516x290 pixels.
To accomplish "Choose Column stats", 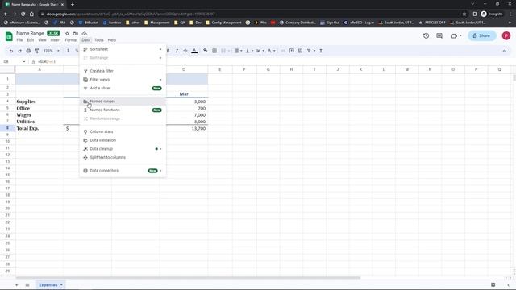I will click(123, 131).
